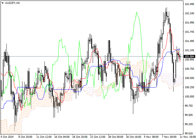Screen dimensions: 196x140
Task: Select the current price label 101.084
Action: (x=190, y=57)
